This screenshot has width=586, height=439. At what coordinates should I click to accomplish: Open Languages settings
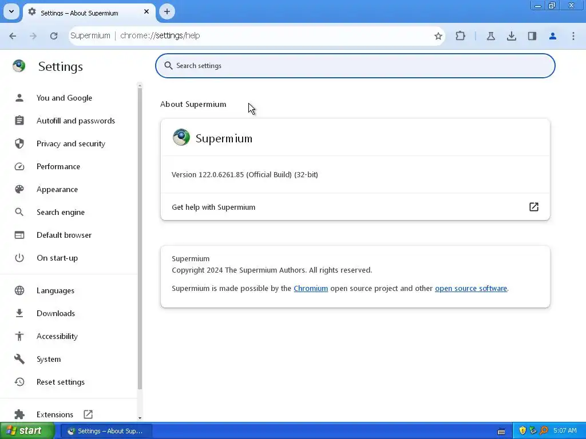click(x=56, y=290)
